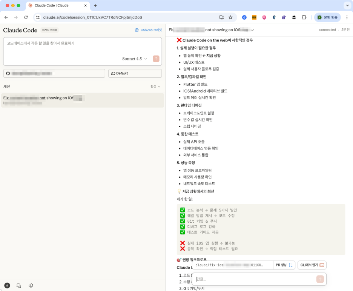Click the install app icon in address bar
The image size is (353, 291).
coord(221,17)
